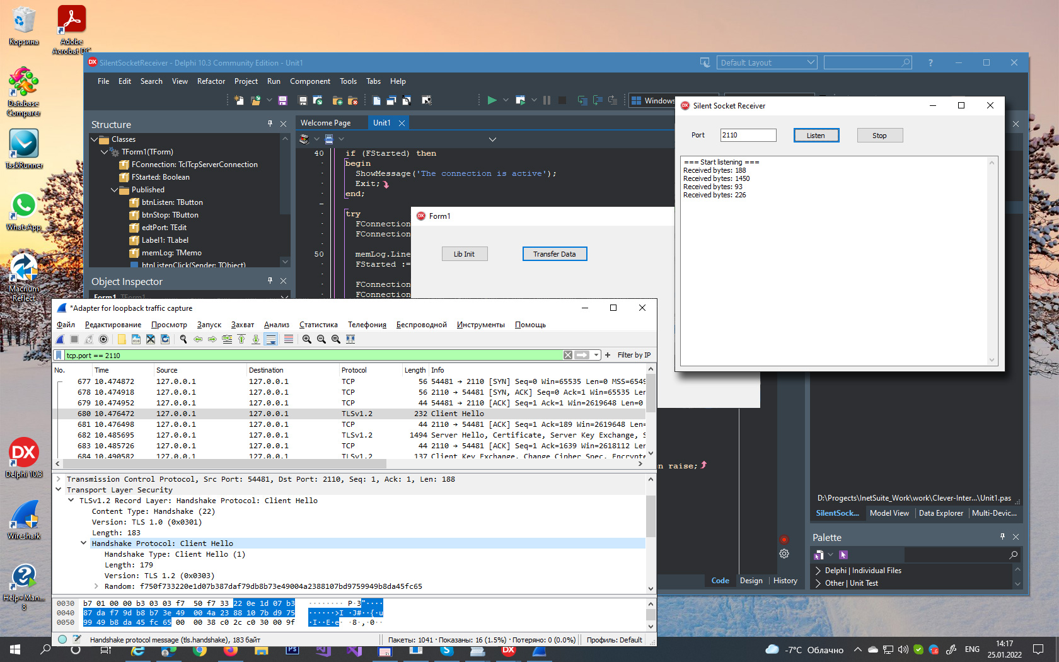Click Delphi New Items toolbar icon
Image resolution: width=1059 pixels, height=662 pixels.
pyautogui.click(x=239, y=100)
